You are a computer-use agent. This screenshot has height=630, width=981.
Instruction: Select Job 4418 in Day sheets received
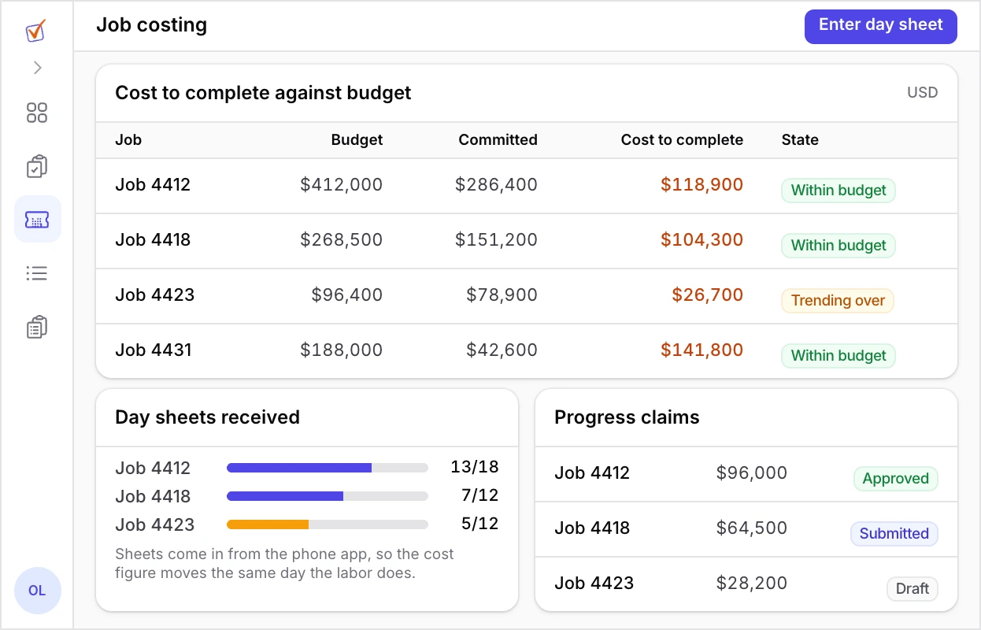tap(153, 497)
